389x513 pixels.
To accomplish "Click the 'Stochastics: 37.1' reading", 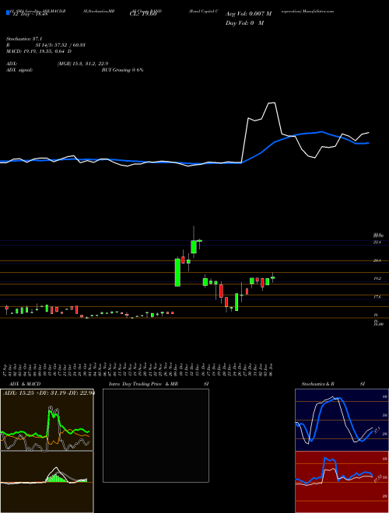I will (23, 38).
